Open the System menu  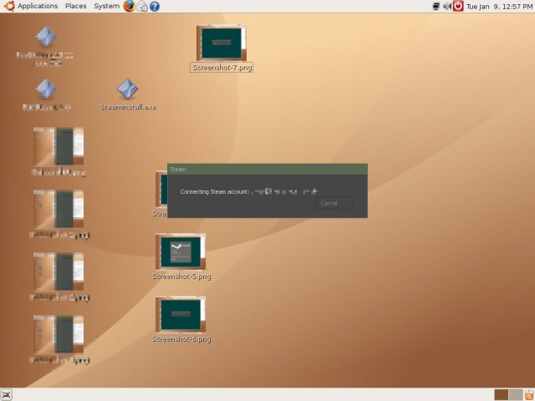(x=107, y=6)
